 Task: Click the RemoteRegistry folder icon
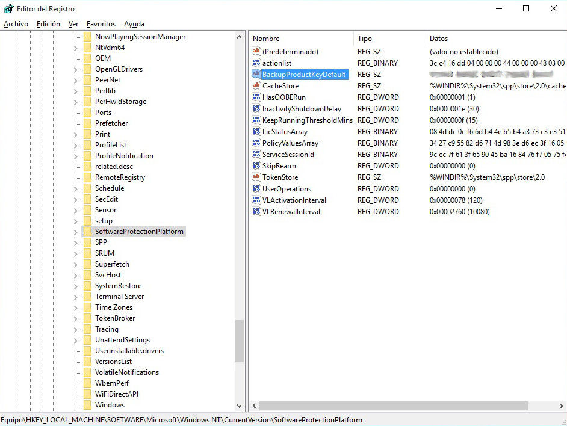[x=87, y=177]
